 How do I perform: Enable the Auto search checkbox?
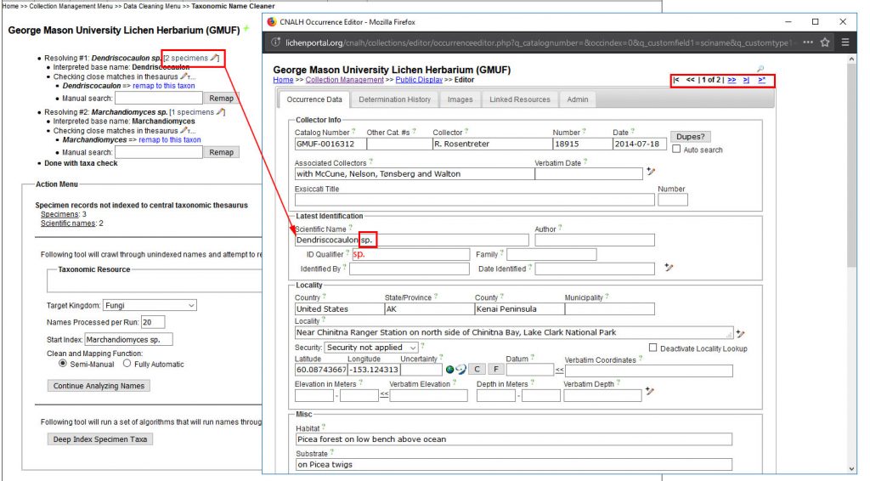676,150
